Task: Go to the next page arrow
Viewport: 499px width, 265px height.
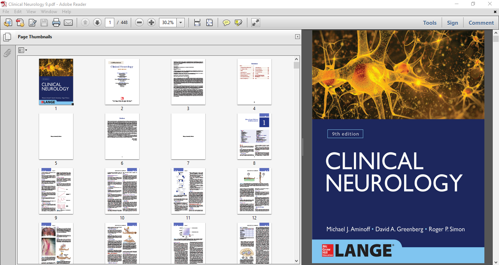Action: (x=97, y=23)
